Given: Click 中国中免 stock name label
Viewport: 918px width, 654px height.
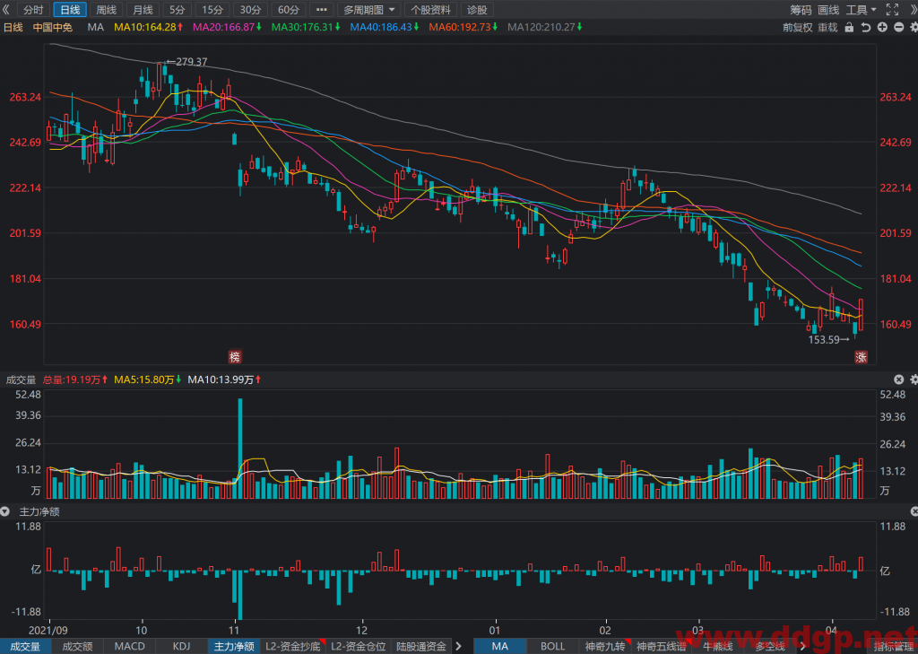Looking at the screenshot, I should [x=53, y=27].
